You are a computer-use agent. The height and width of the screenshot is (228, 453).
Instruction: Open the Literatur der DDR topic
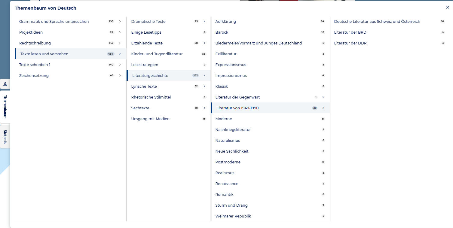point(350,43)
